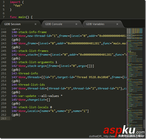Click the 141-stack-list-frames line

30,51
